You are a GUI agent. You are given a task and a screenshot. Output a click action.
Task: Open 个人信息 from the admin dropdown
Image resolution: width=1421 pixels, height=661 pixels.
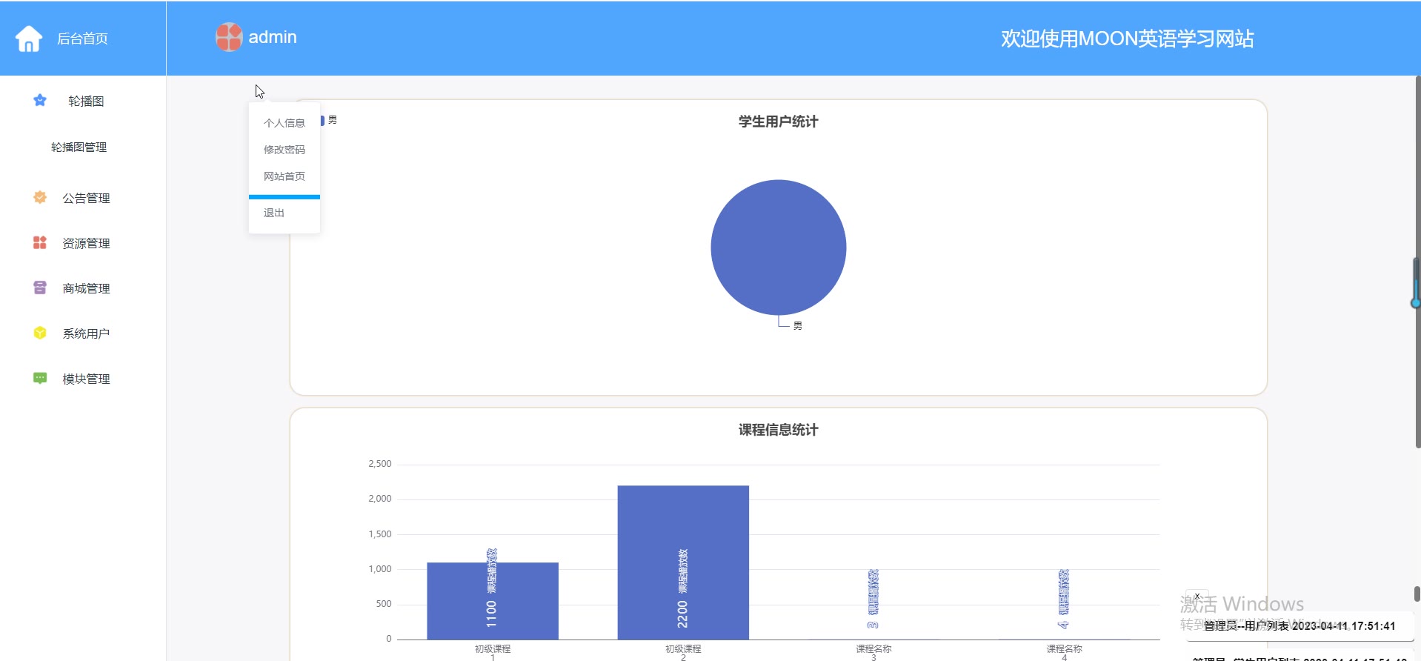(x=284, y=123)
